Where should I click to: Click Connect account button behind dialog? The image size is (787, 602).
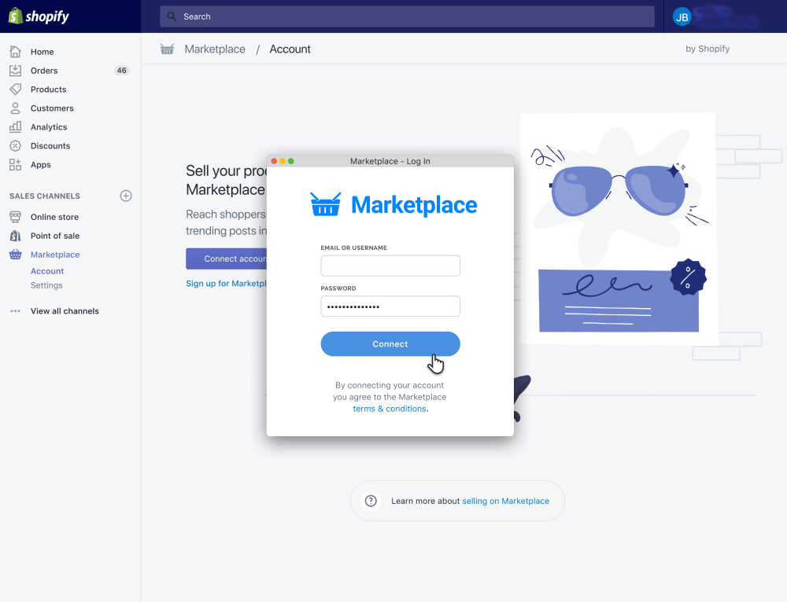227,259
